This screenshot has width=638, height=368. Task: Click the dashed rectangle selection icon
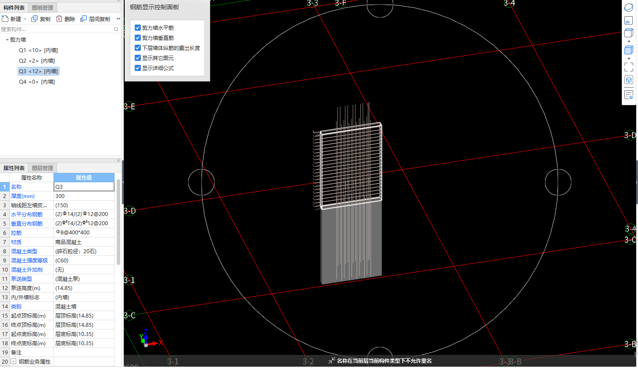[x=628, y=67]
